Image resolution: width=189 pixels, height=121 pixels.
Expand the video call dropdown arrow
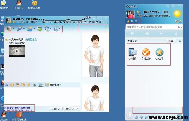[14, 29]
